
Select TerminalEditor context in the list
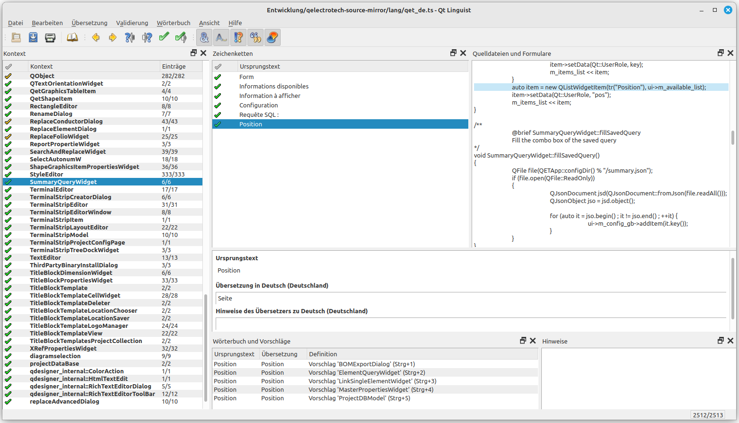(52, 189)
